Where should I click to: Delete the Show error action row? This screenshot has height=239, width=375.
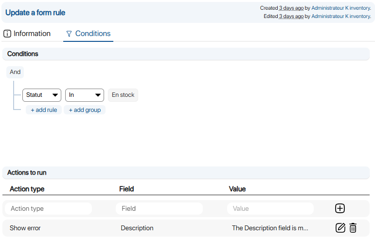(353, 228)
